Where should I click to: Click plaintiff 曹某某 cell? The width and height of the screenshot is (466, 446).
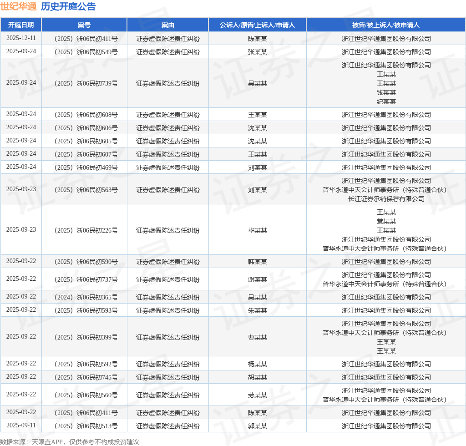pyautogui.click(x=257, y=337)
